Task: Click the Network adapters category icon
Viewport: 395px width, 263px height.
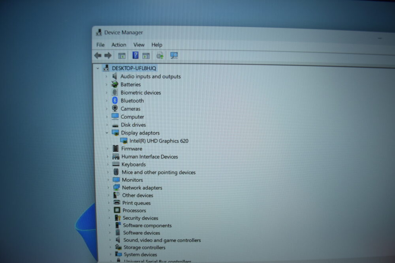Action: [117, 187]
